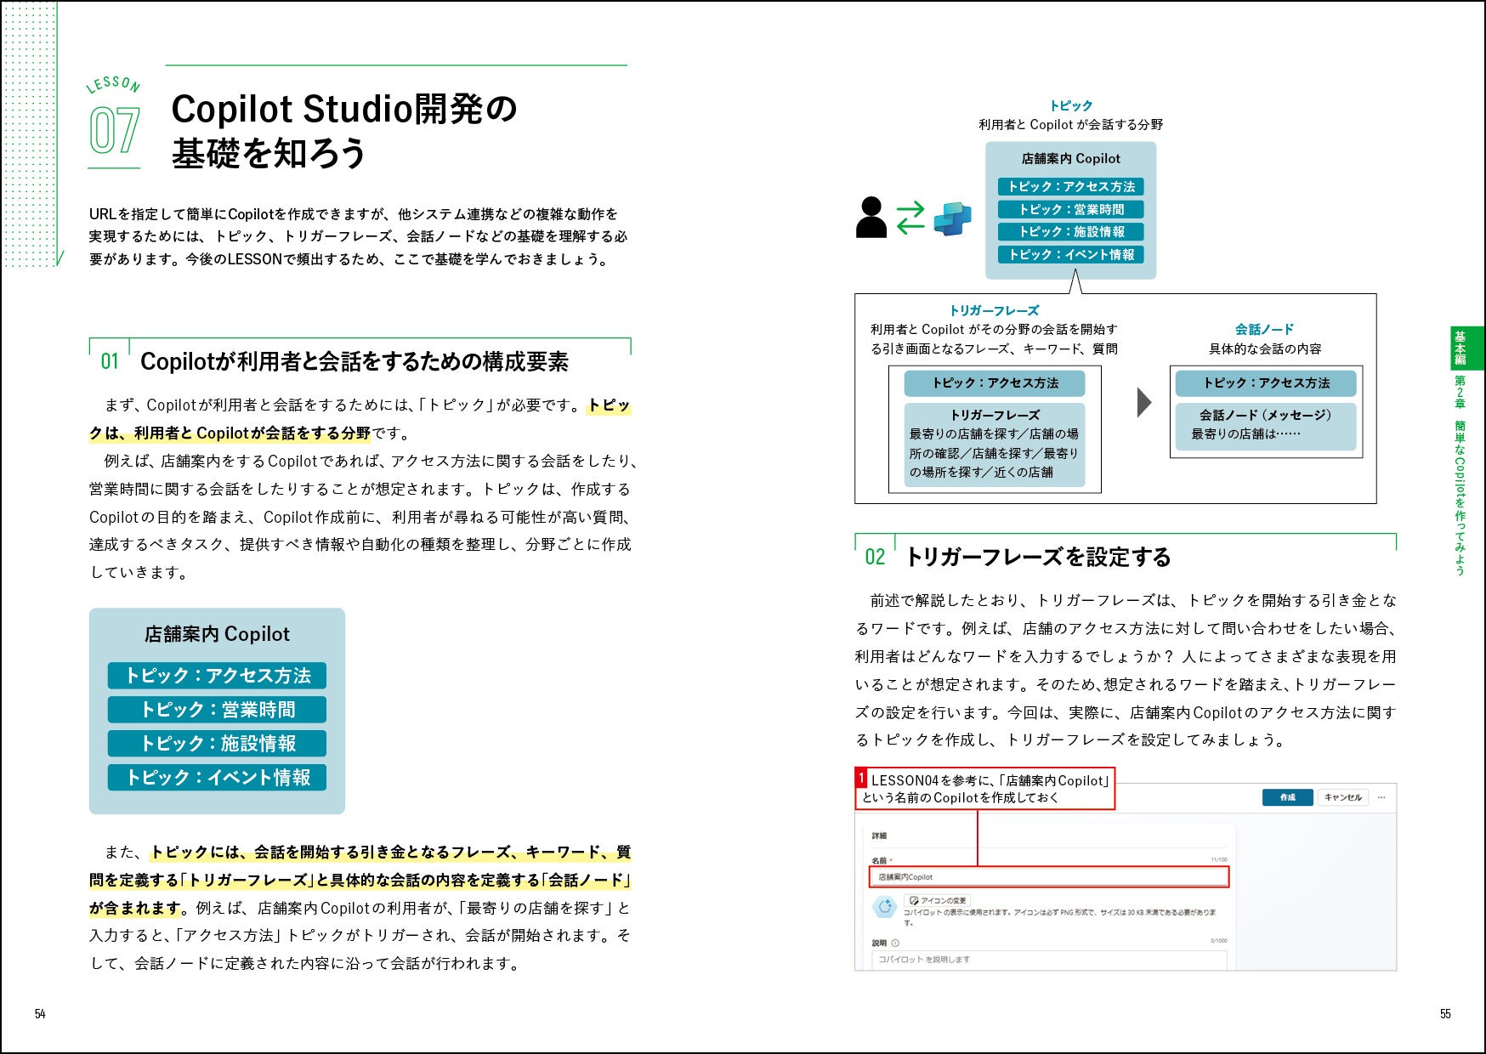This screenshot has width=1486, height=1054.
Task: Expand the 詳細 section of the form
Action: [x=877, y=835]
